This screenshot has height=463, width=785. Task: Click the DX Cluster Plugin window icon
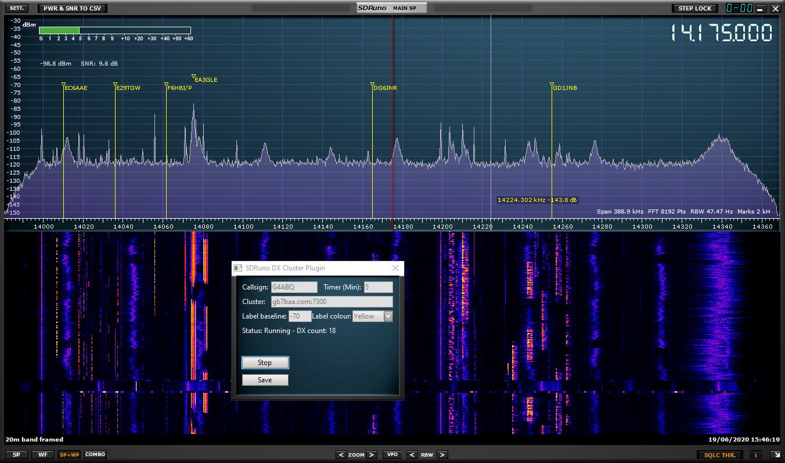point(237,268)
